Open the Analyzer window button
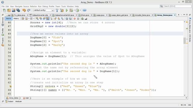 click(18, 101)
